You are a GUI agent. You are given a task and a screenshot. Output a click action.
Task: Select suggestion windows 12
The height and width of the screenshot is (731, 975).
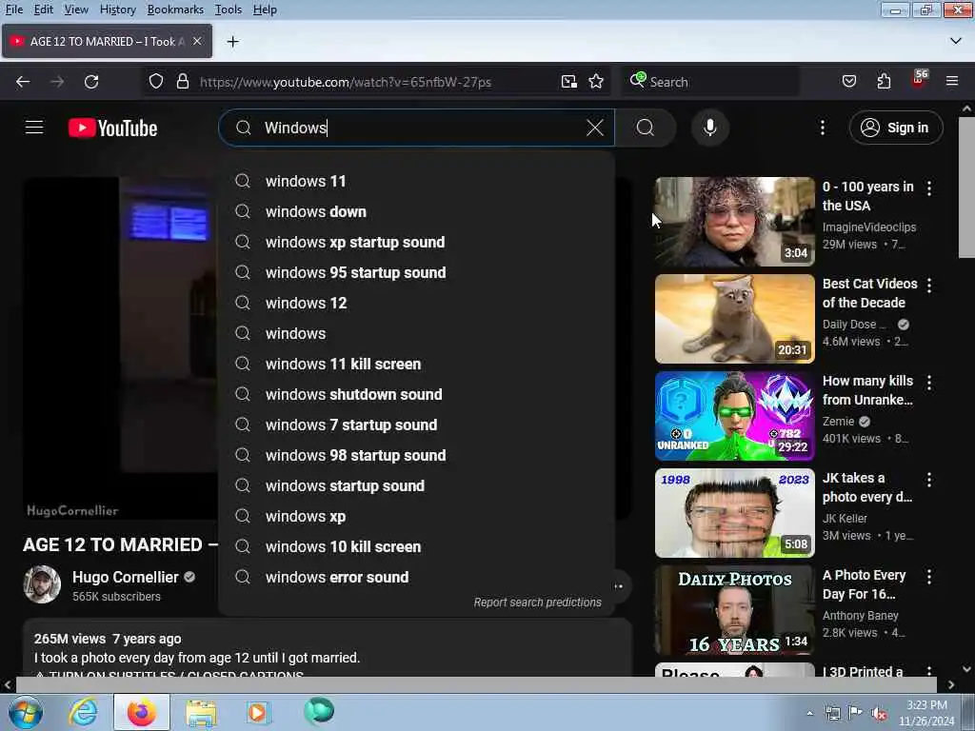pyautogui.click(x=417, y=303)
